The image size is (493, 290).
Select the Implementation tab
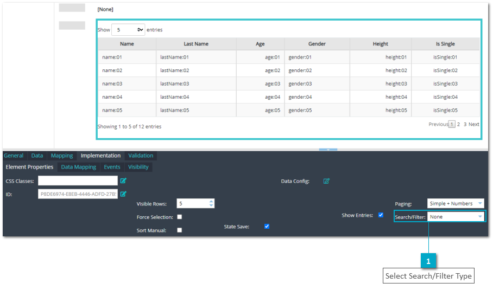coord(100,156)
